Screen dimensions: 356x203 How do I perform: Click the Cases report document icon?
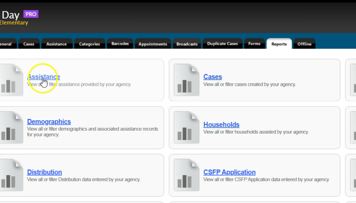(183, 79)
